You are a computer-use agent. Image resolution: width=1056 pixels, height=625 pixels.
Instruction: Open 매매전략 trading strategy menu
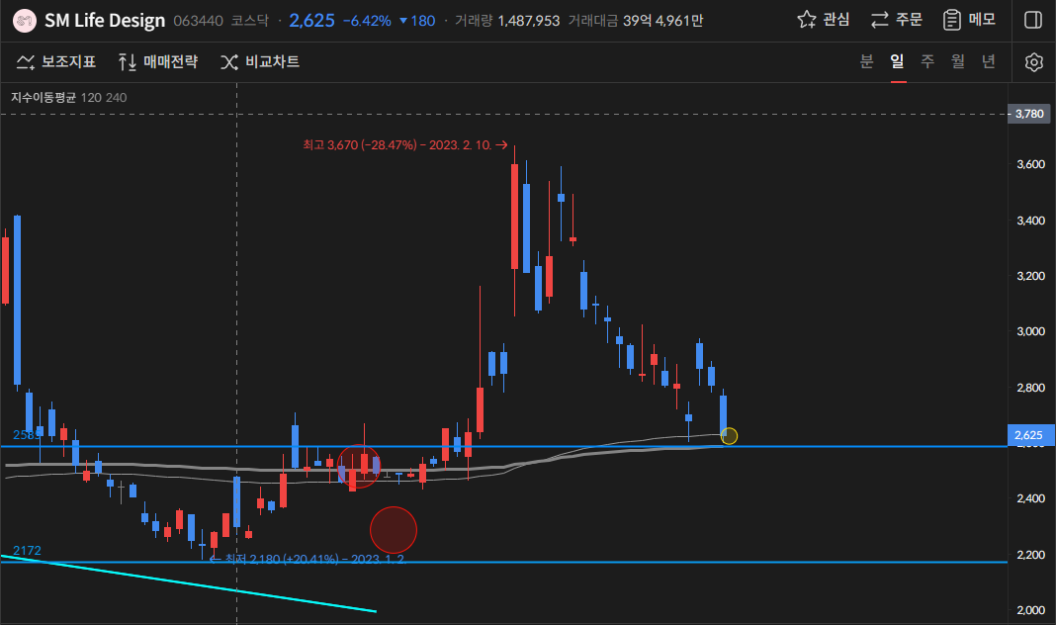(x=157, y=62)
